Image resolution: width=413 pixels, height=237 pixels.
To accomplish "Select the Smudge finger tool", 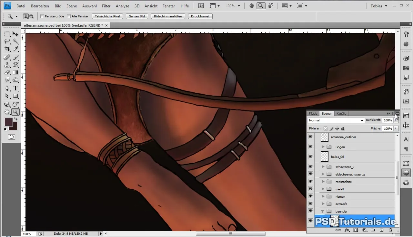I will pyautogui.click(x=7, y=80).
